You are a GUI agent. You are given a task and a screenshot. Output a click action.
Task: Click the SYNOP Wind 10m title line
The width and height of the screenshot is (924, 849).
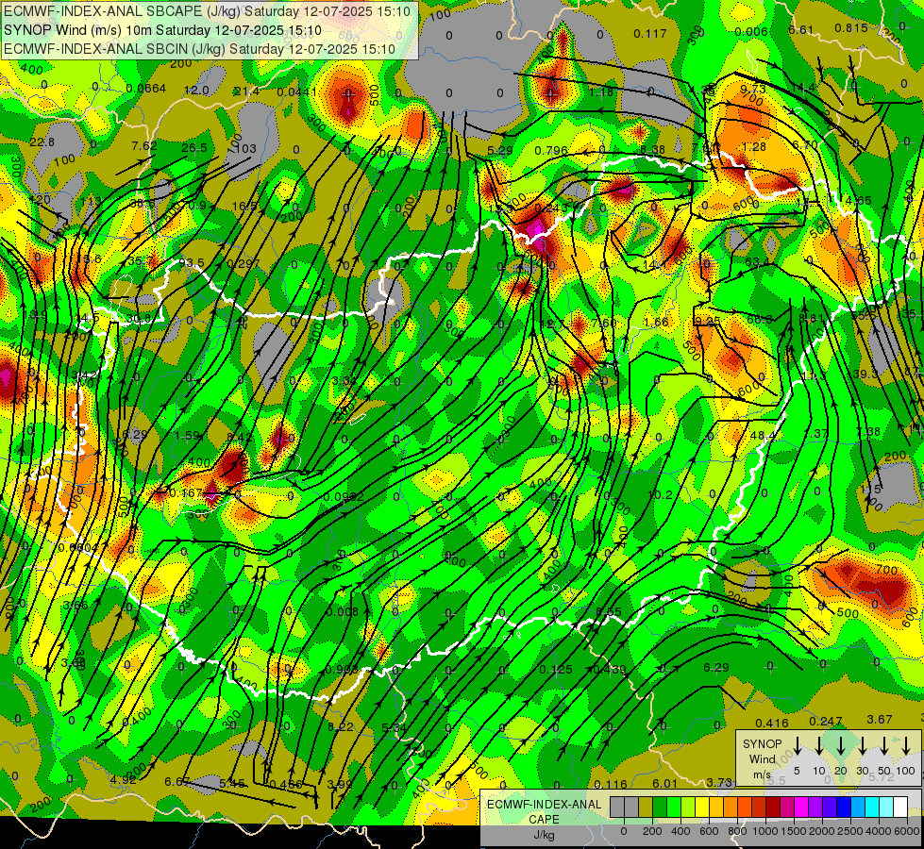pyautogui.click(x=162, y=30)
